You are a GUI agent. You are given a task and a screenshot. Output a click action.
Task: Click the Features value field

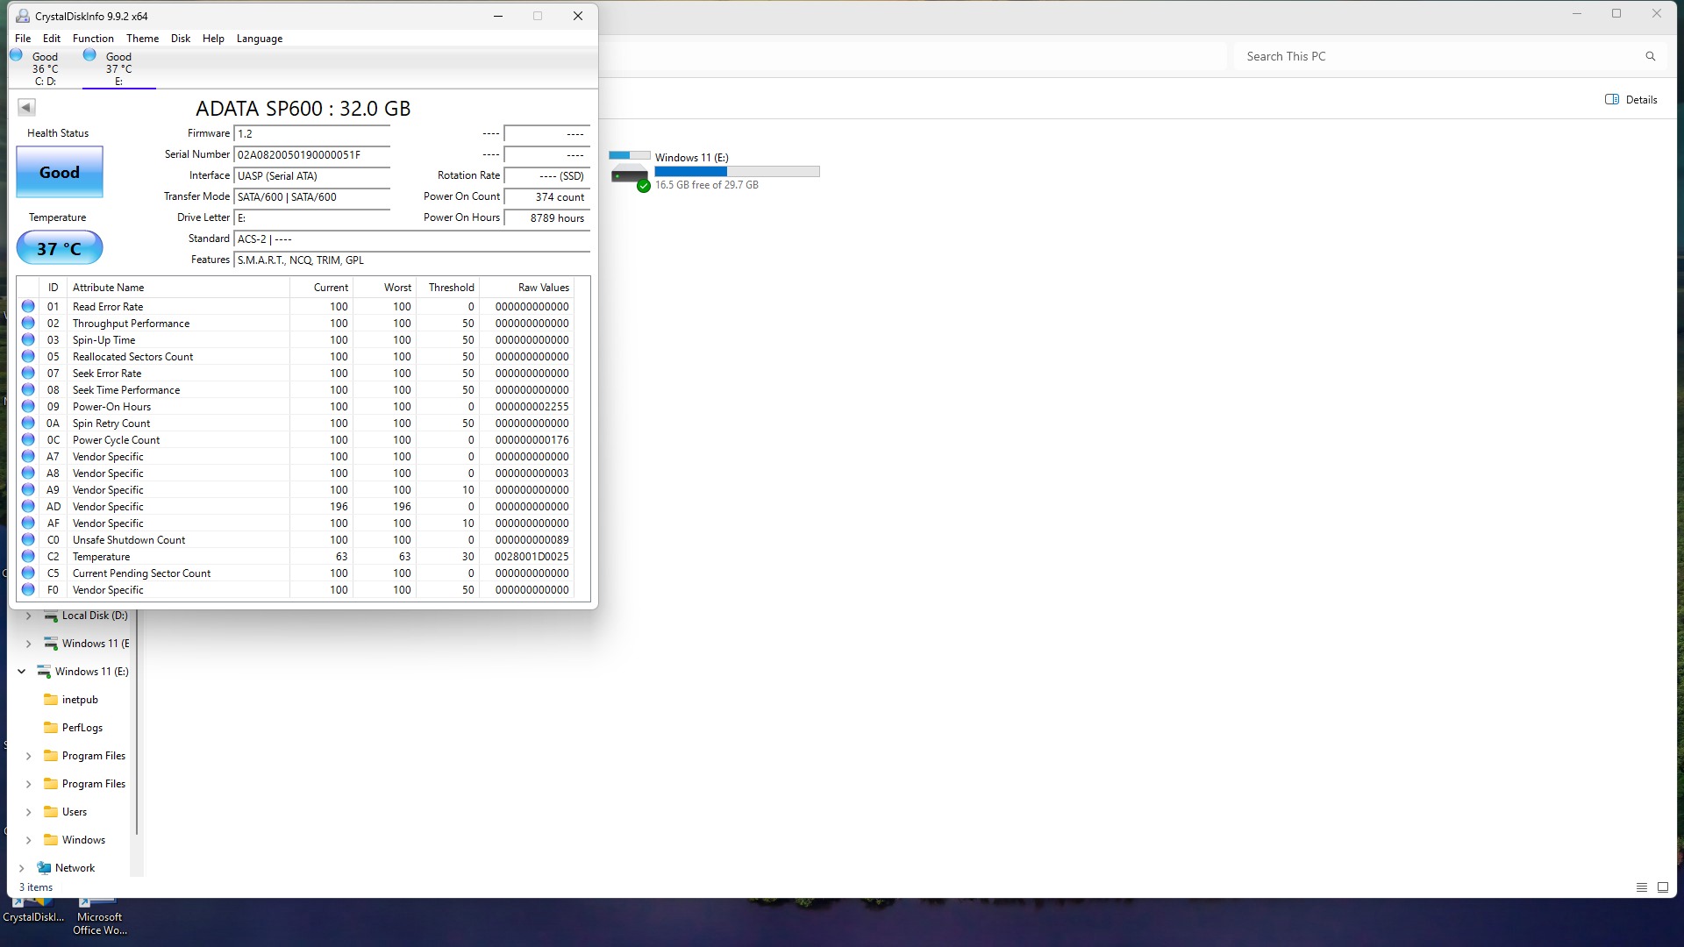click(411, 260)
